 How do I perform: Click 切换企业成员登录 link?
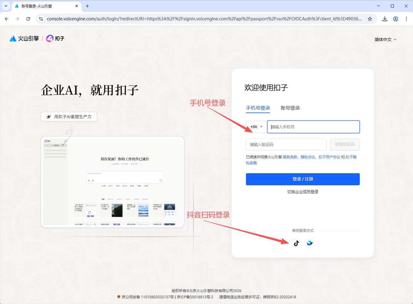click(303, 192)
